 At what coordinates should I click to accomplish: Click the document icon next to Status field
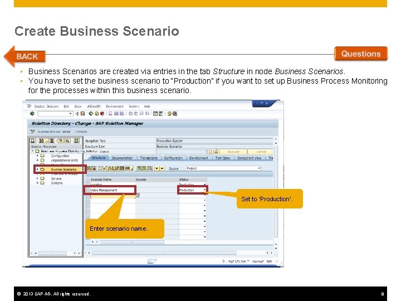click(x=210, y=152)
